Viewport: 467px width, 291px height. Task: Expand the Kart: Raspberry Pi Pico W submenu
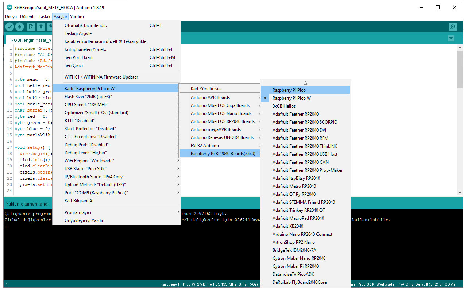[x=116, y=89]
